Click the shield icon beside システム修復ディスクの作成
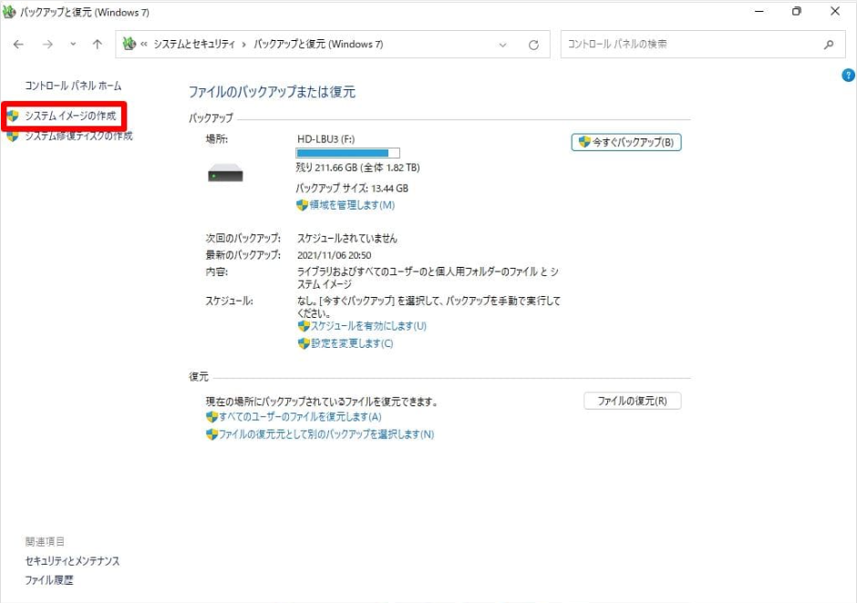Image resolution: width=857 pixels, height=603 pixels. 13,138
